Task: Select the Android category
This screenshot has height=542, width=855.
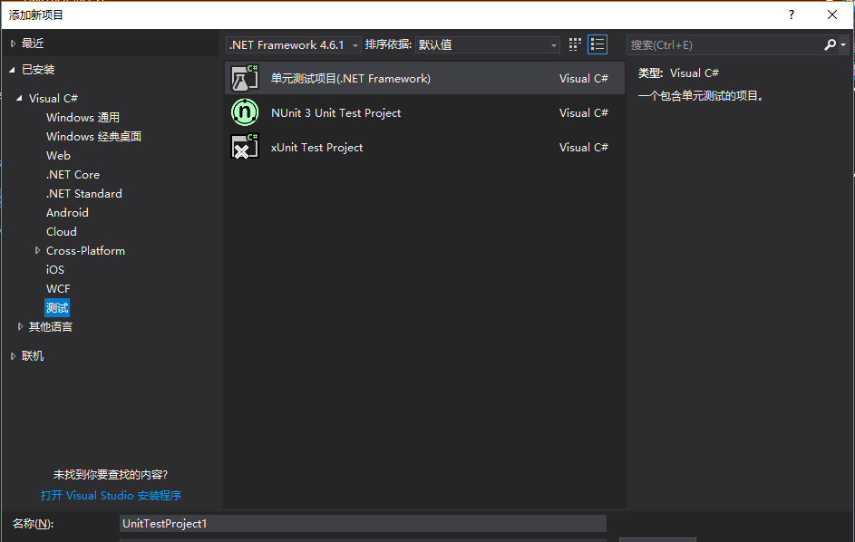Action: tap(67, 213)
